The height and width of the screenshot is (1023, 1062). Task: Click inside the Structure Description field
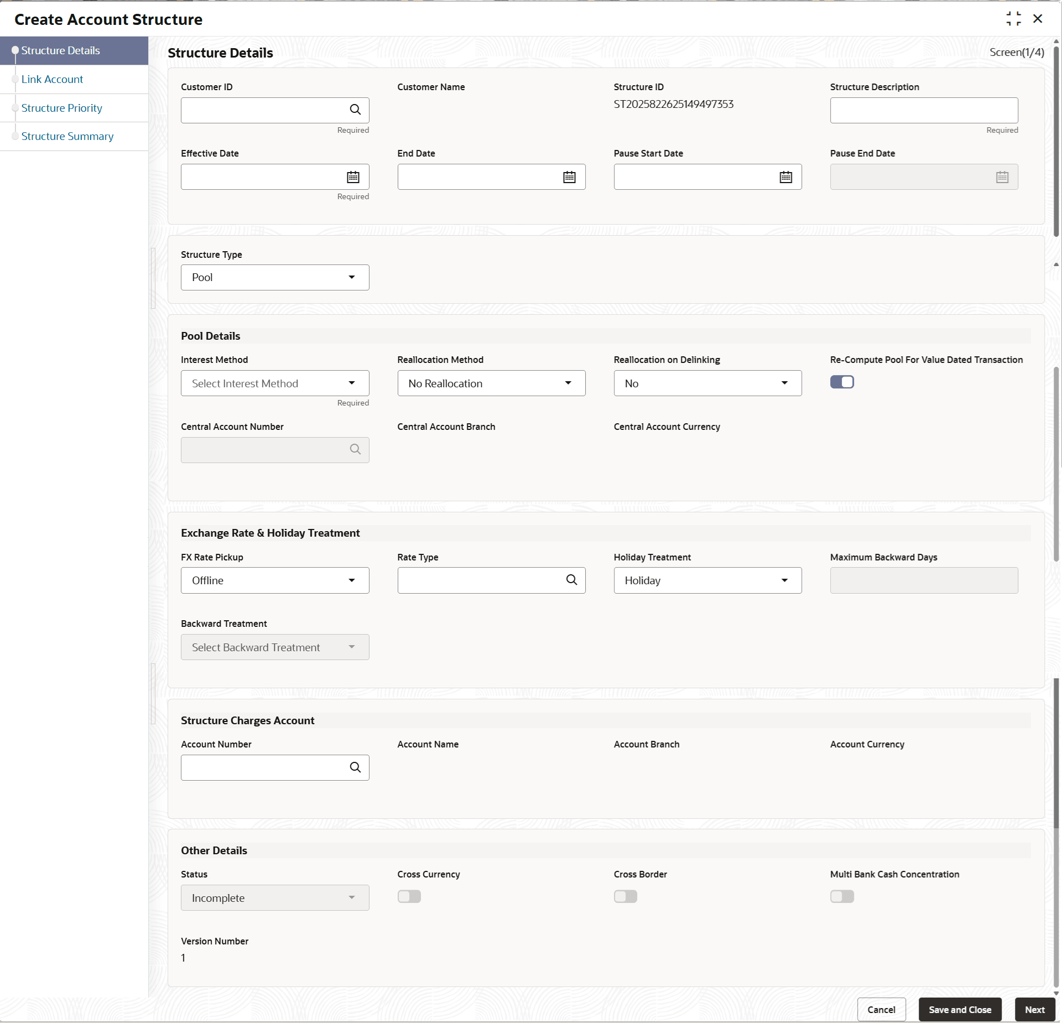(x=923, y=110)
